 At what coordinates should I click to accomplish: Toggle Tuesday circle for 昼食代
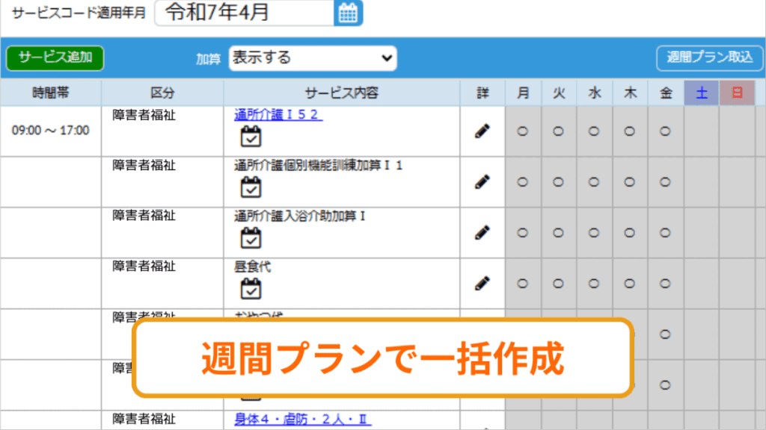[558, 283]
